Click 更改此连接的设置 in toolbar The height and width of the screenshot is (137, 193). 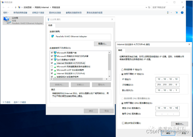94,12
